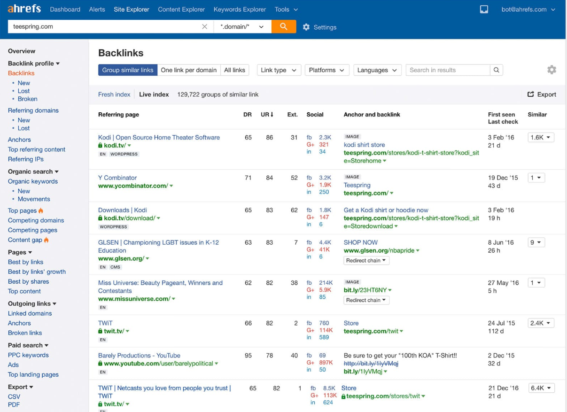Click the Search in results field
Screen dimensions: 567x412
(x=448, y=70)
